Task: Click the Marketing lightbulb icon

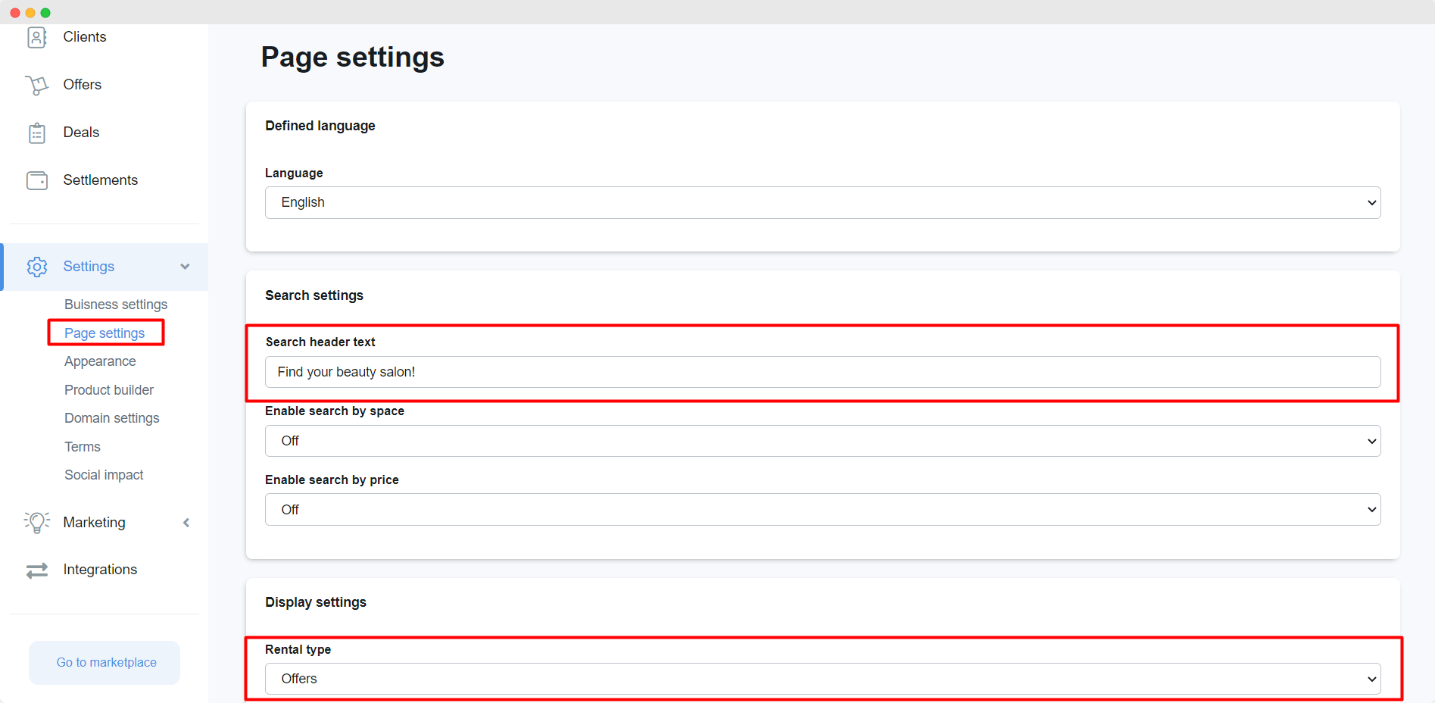Action: tap(36, 523)
